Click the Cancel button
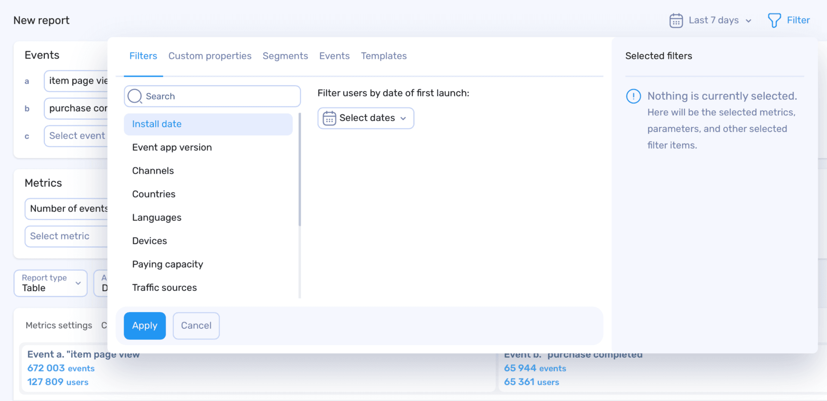This screenshot has height=401, width=827. click(x=196, y=326)
